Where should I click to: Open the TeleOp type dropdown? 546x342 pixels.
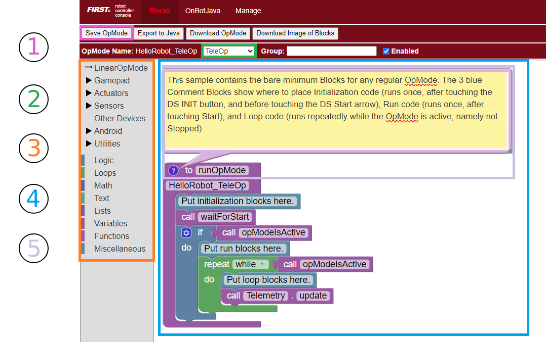(x=229, y=51)
